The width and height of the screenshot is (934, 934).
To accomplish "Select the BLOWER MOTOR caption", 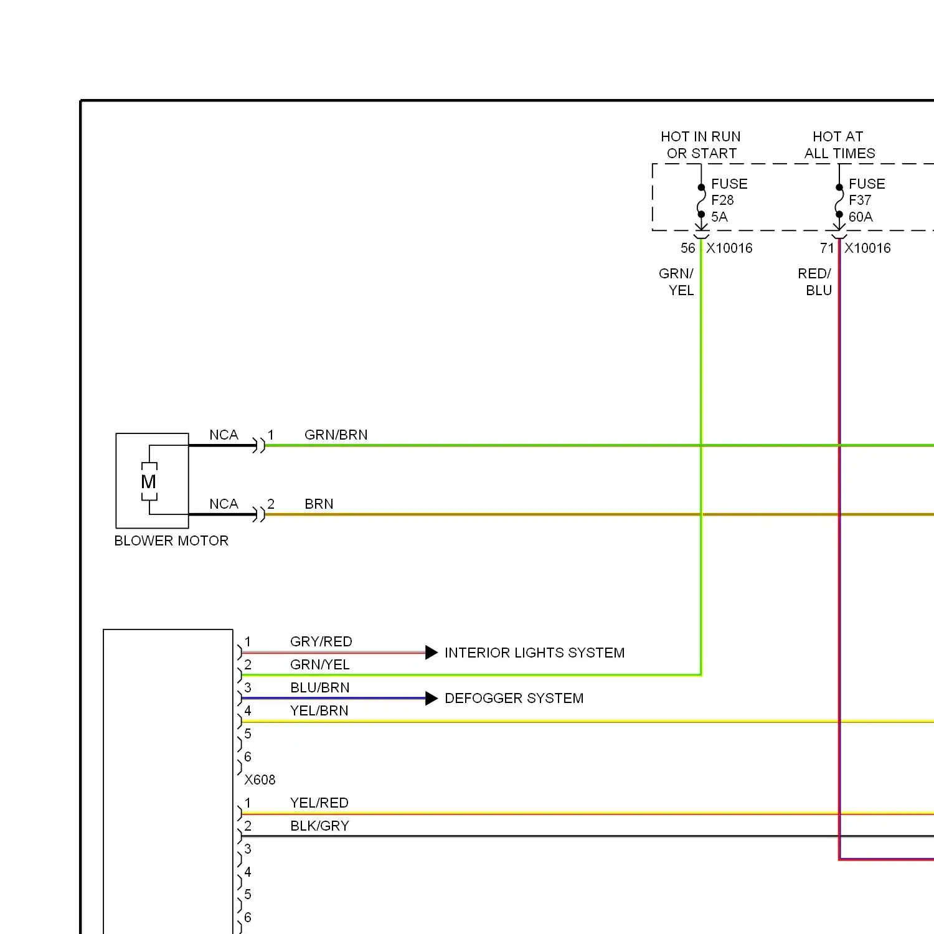I will click(171, 540).
